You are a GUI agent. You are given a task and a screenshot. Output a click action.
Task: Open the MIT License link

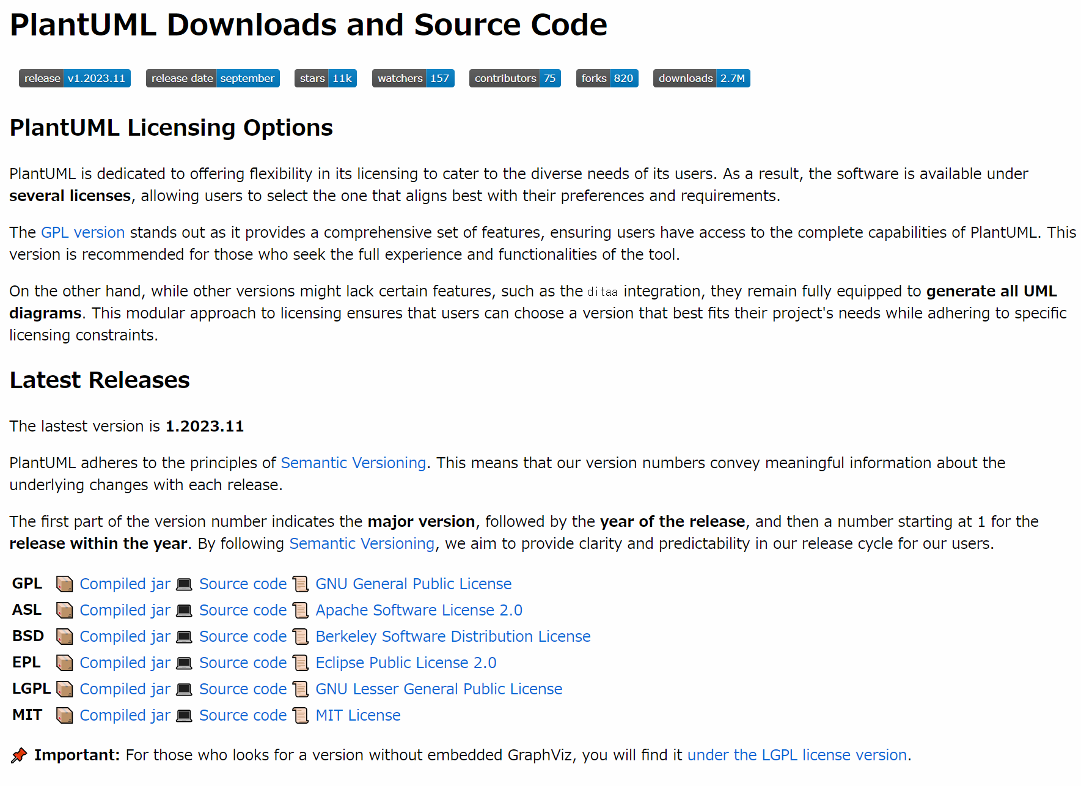[x=358, y=715]
